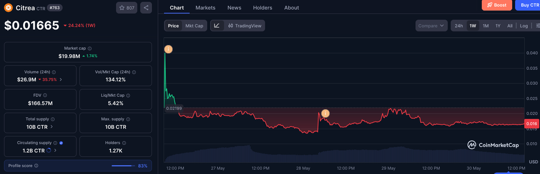
Task: Click the 134.12% Vol/Mkt Cap value
Action: coord(116,79)
